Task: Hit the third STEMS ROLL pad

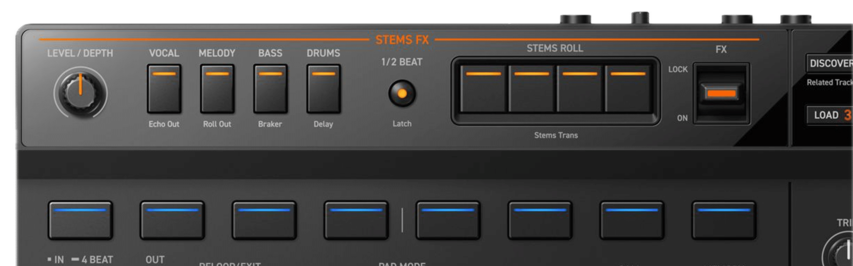Action: 580,89
